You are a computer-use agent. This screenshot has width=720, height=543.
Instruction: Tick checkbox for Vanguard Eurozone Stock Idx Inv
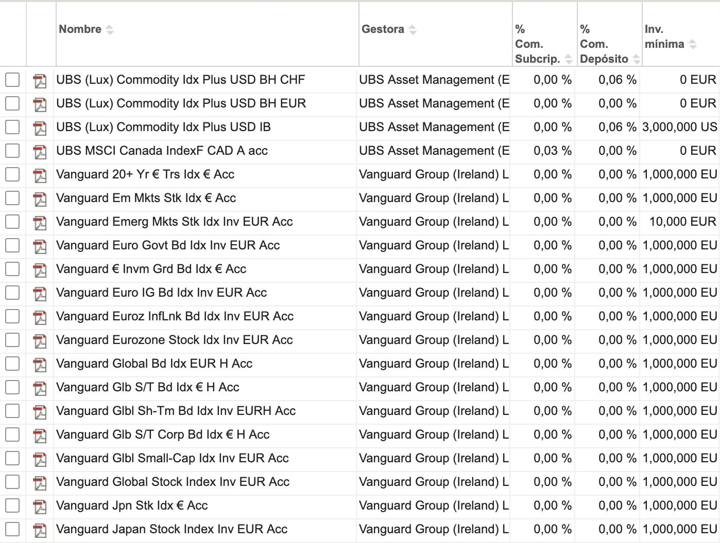click(12, 340)
